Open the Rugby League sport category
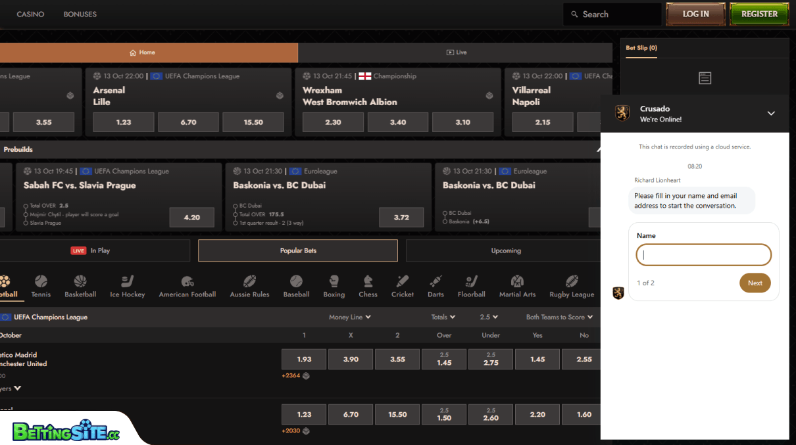This screenshot has height=445, width=796. [572, 287]
